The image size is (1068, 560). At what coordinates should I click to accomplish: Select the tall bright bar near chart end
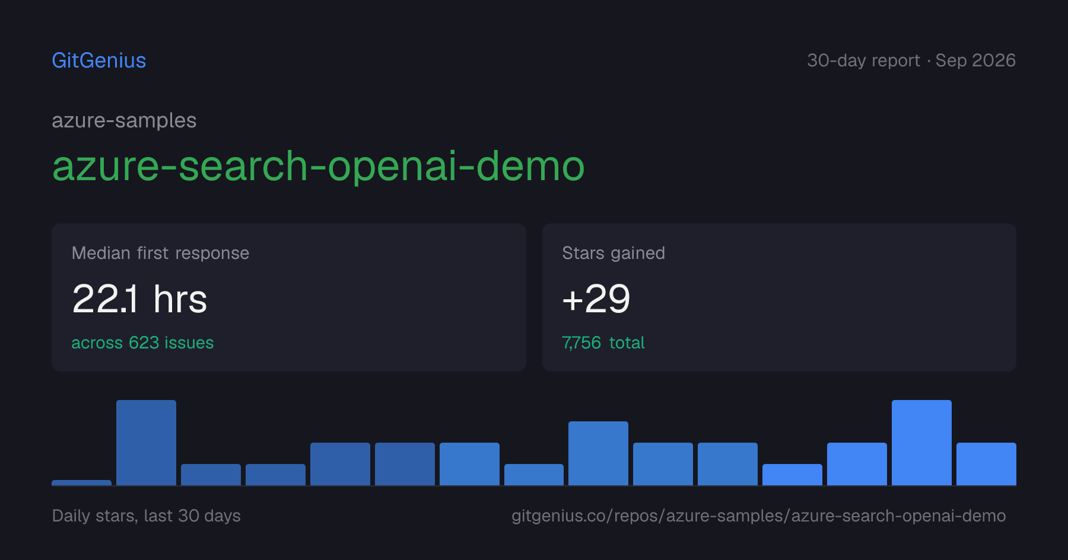[x=921, y=443]
